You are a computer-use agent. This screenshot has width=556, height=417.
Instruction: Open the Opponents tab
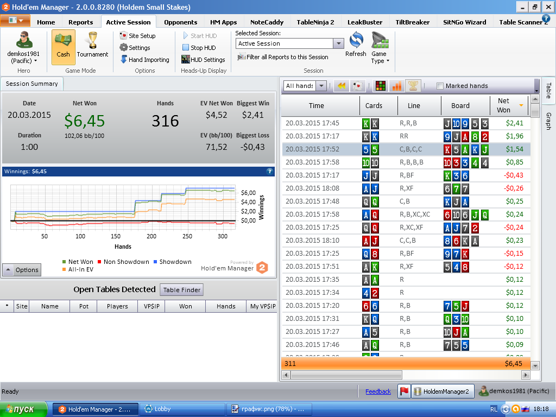(180, 22)
